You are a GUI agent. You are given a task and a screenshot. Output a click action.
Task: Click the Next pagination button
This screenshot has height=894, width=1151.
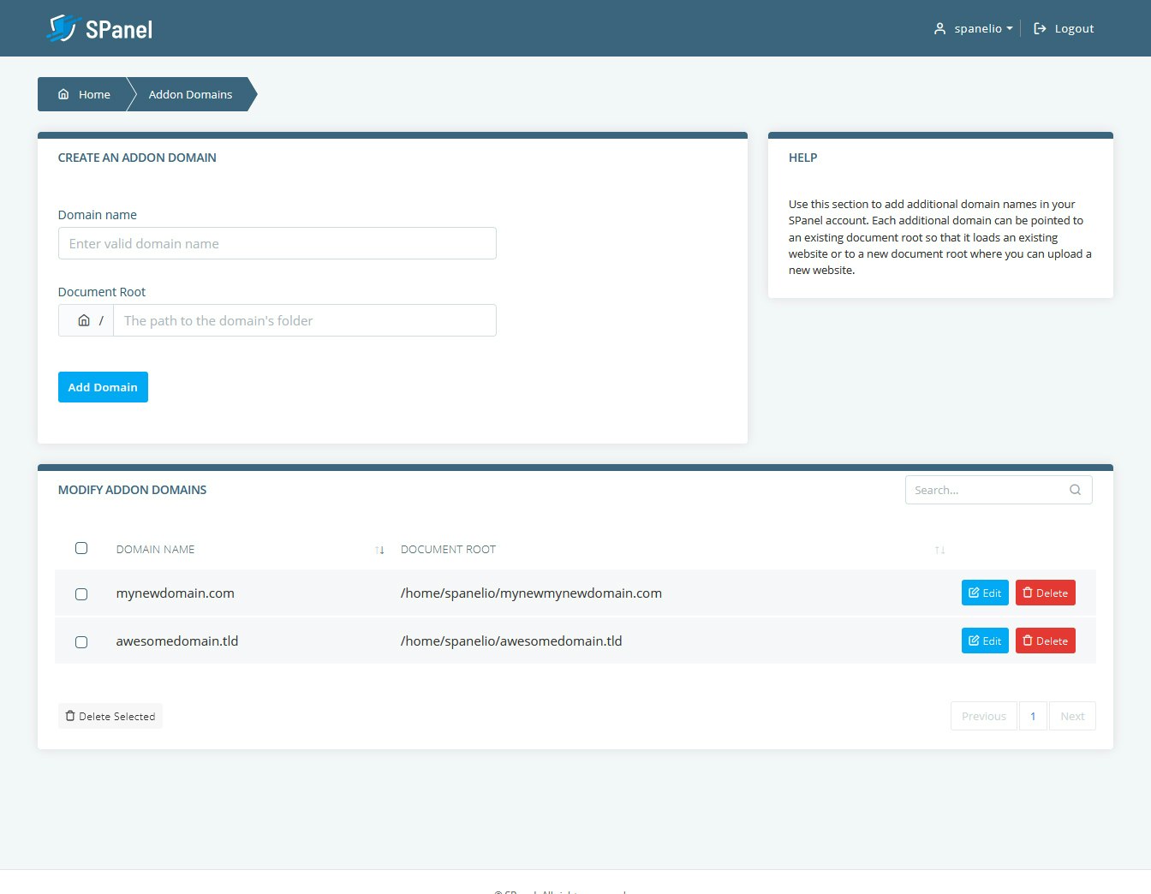tap(1072, 716)
